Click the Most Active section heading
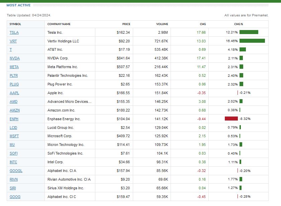The image size is (281, 206). coord(18,5)
